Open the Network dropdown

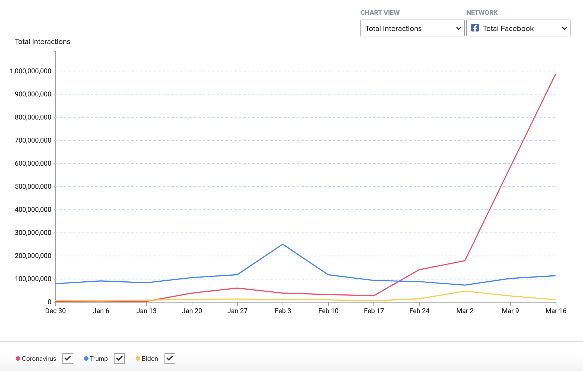click(518, 28)
